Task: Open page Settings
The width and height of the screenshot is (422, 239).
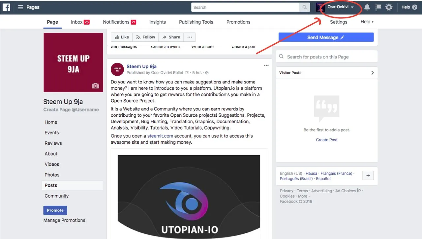Action: pos(339,22)
